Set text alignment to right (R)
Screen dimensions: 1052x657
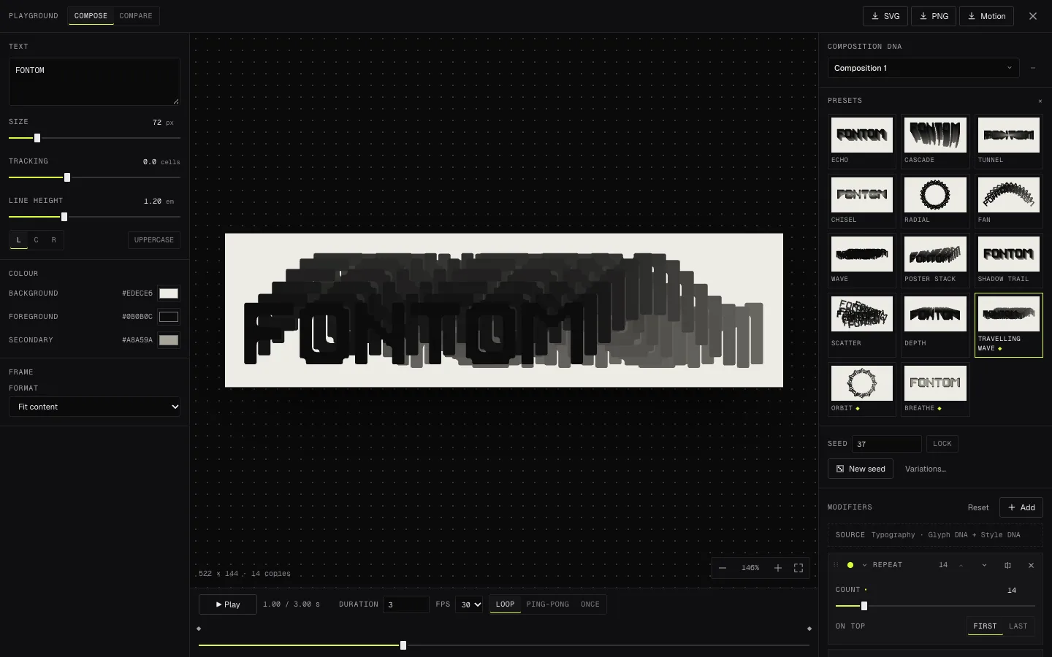click(x=54, y=240)
